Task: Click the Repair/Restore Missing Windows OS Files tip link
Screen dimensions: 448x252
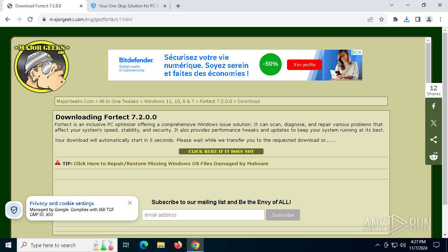Action: point(171,163)
